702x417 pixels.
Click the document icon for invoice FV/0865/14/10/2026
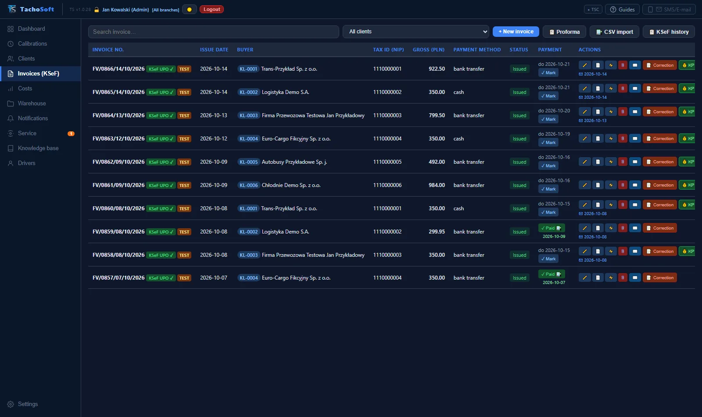[598, 89]
